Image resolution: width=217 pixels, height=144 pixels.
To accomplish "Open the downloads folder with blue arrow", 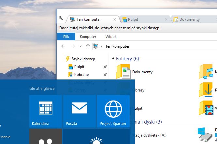I will pos(206,90).
